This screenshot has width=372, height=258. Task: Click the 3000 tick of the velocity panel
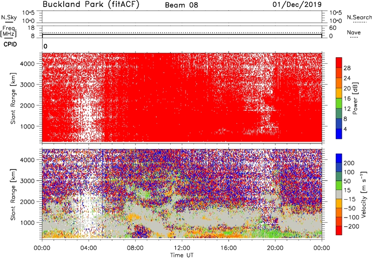click(27, 181)
